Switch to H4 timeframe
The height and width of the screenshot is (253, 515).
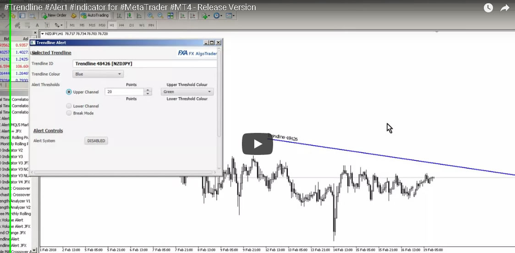pyautogui.click(x=121, y=25)
